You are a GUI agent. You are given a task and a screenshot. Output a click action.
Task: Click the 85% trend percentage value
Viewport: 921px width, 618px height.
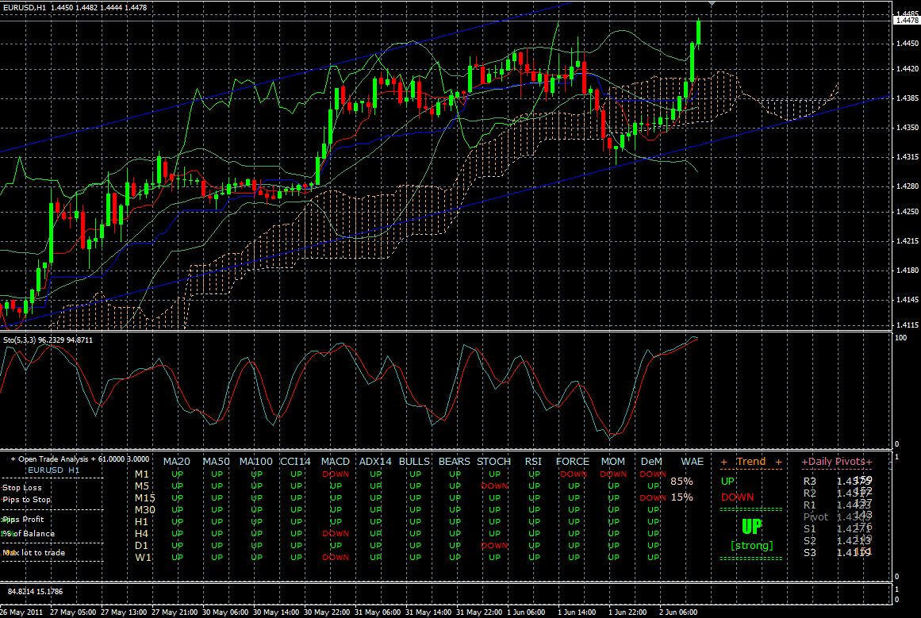681,481
